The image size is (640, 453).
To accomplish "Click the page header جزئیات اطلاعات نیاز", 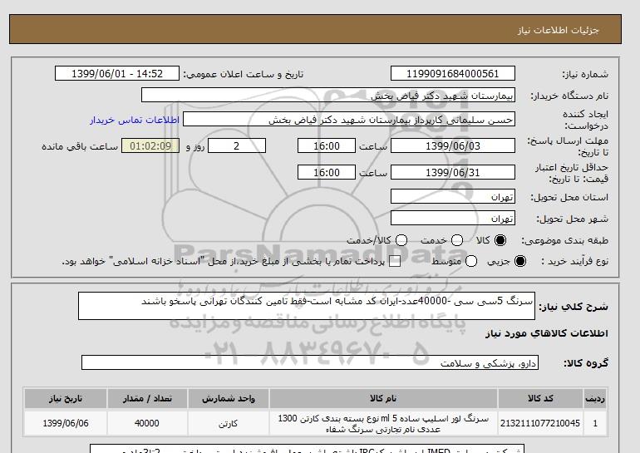I will 558,30.
